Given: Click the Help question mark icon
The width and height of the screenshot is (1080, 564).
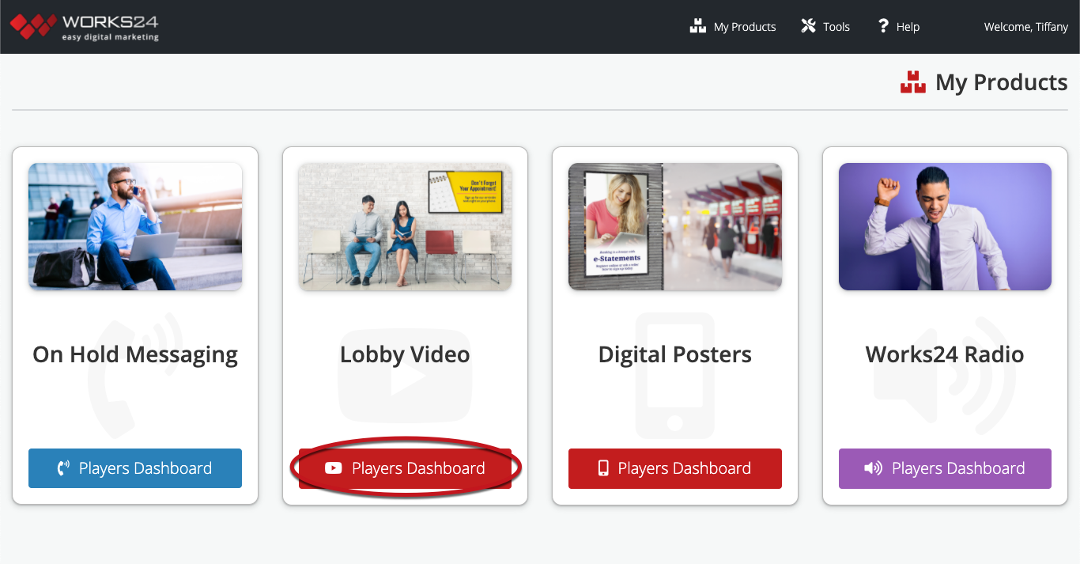Looking at the screenshot, I should pos(883,26).
